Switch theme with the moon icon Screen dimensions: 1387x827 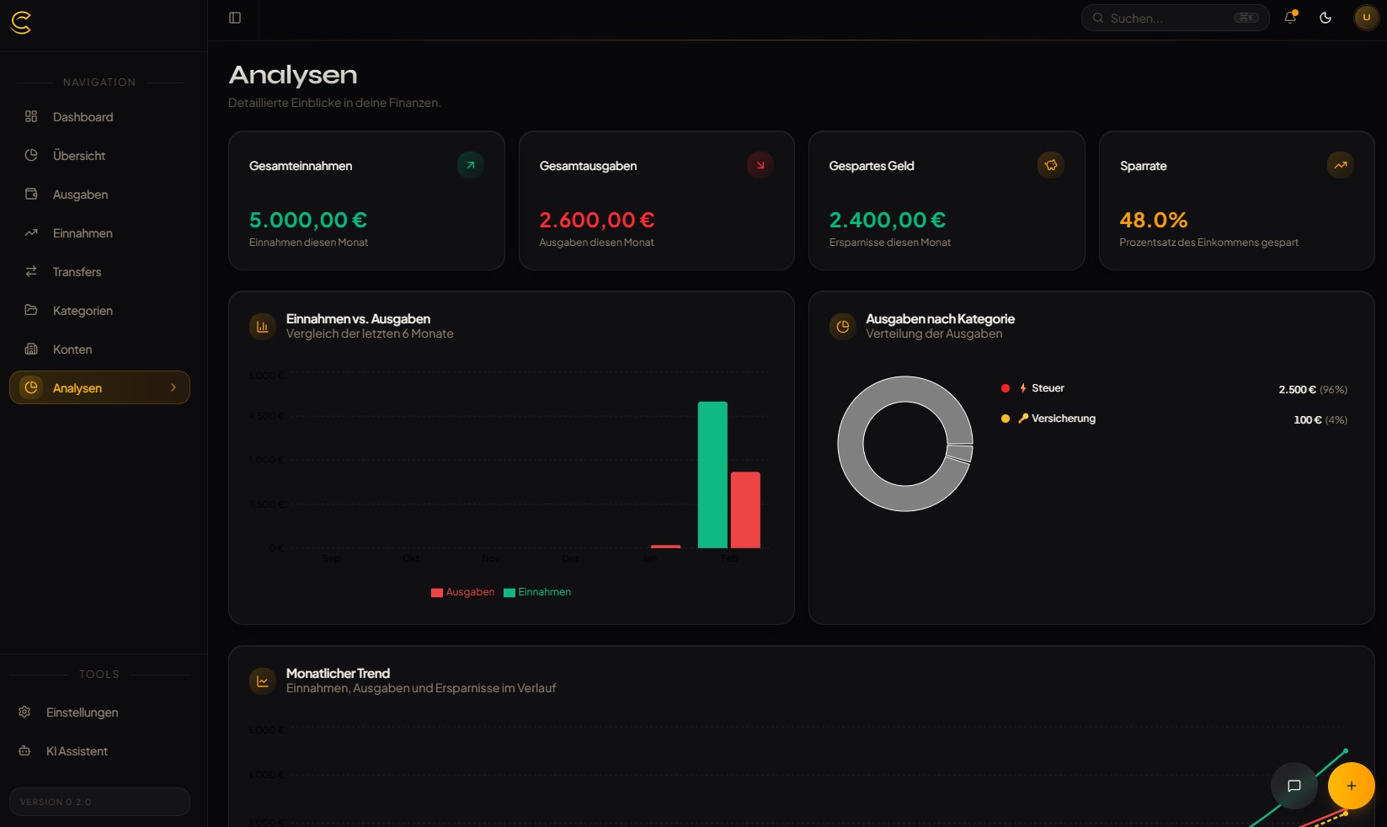pyautogui.click(x=1326, y=18)
